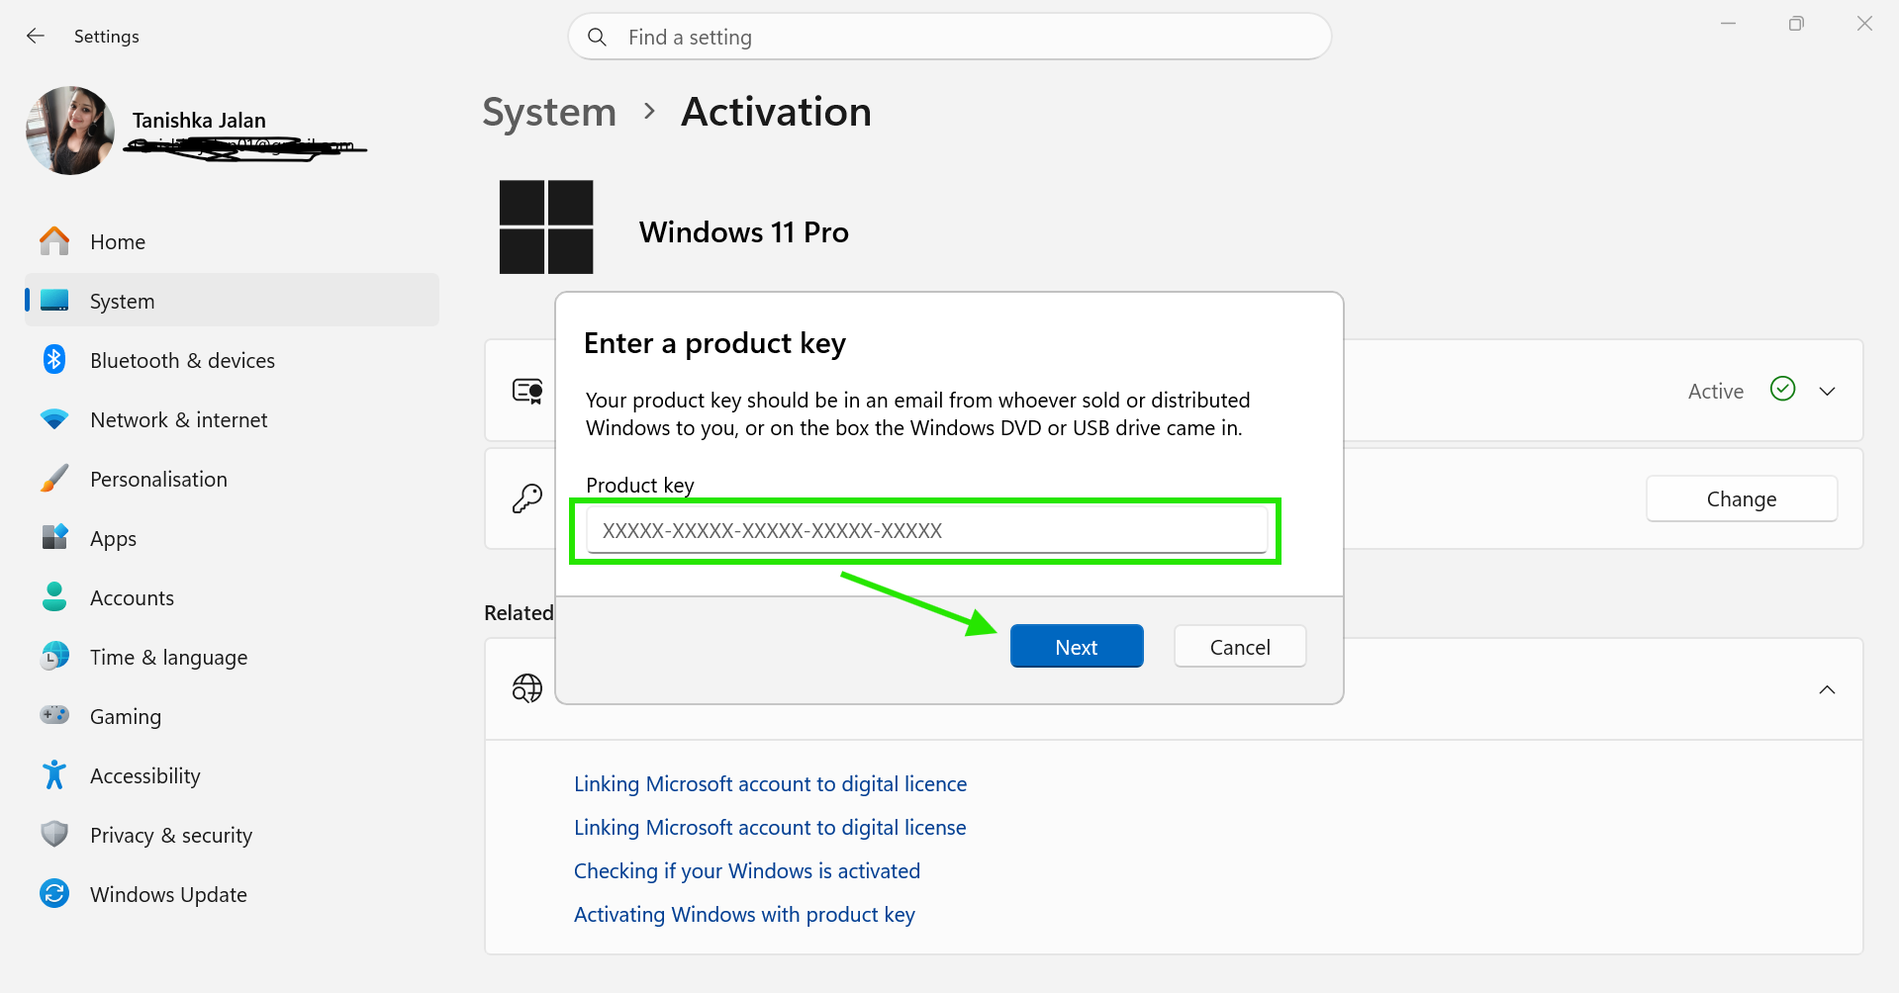Screen dimensions: 1899x993
Task: Close the Settings window
Action: pos(1864,23)
